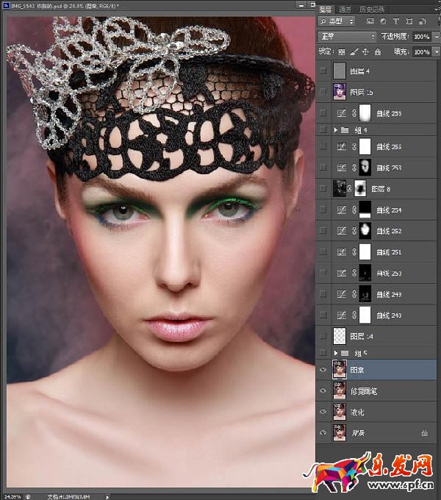The height and width of the screenshot is (500, 441).
Task: Click the pixel layer filter icon
Action: point(370,22)
